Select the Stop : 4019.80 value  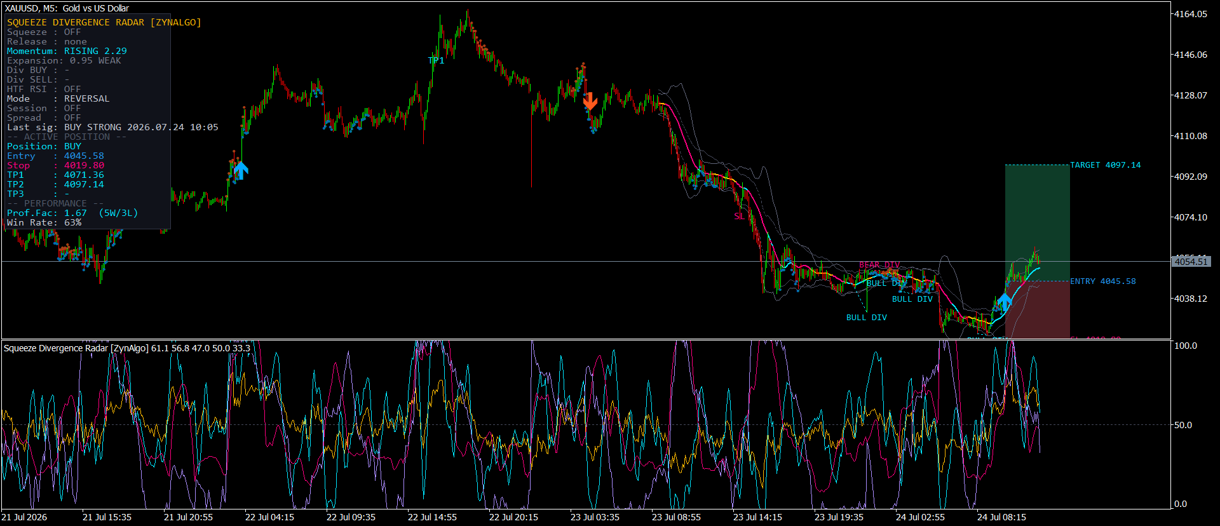(84, 165)
